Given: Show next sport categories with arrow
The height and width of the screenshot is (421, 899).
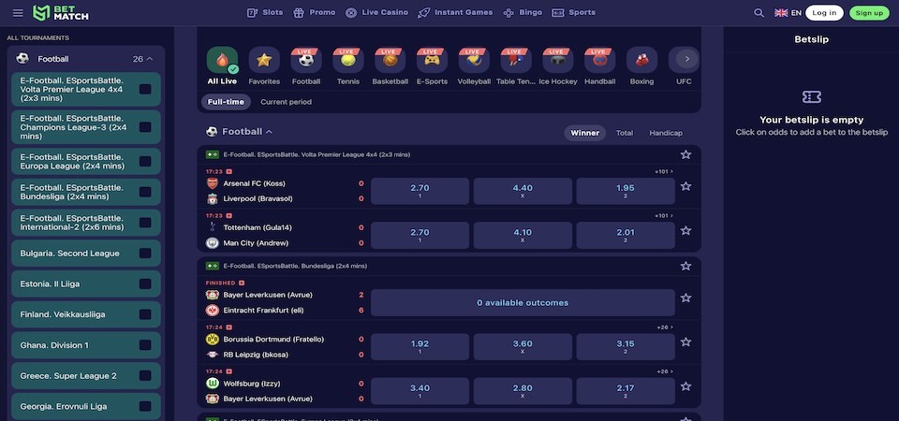Looking at the screenshot, I should pyautogui.click(x=686, y=59).
